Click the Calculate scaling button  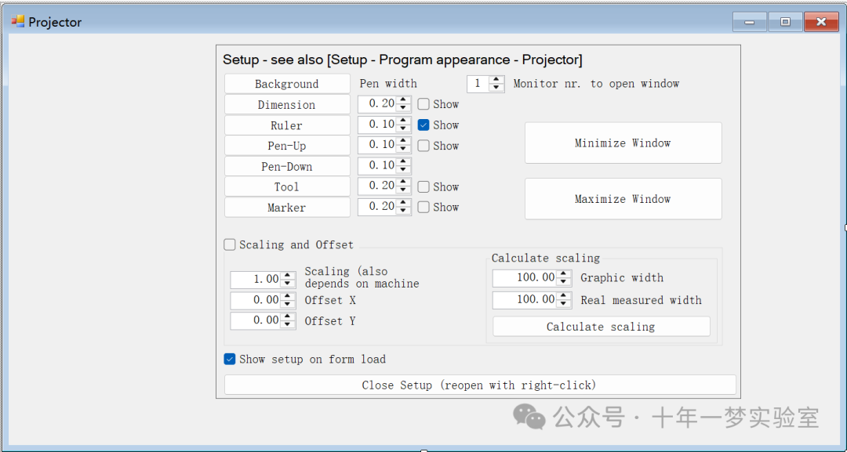click(x=602, y=327)
